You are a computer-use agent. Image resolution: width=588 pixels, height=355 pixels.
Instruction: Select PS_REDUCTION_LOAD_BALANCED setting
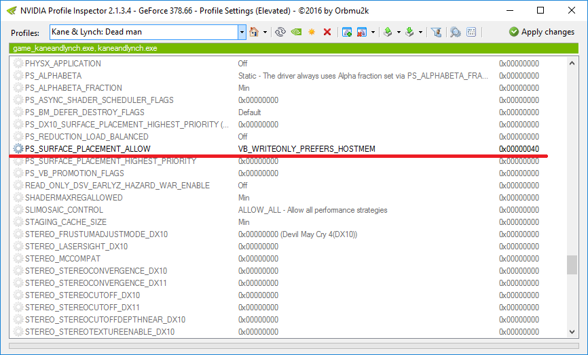[87, 137]
